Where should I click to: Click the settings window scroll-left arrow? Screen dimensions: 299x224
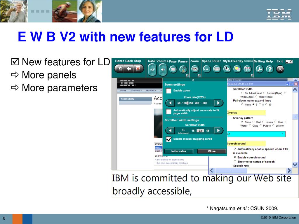212,170
